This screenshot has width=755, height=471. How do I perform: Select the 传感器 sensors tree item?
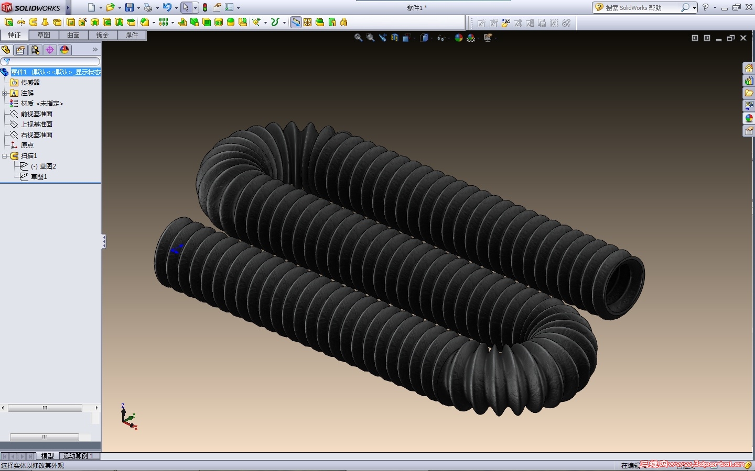[x=25, y=83]
